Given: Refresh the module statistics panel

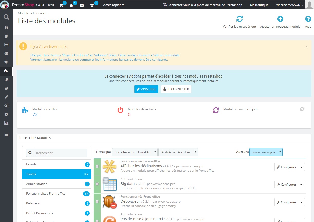Looking at the screenshot, I should point(302,109).
